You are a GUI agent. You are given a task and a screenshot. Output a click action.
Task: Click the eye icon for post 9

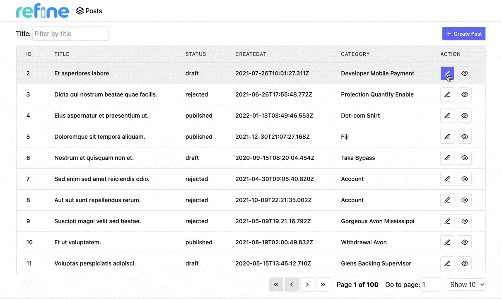pos(465,221)
